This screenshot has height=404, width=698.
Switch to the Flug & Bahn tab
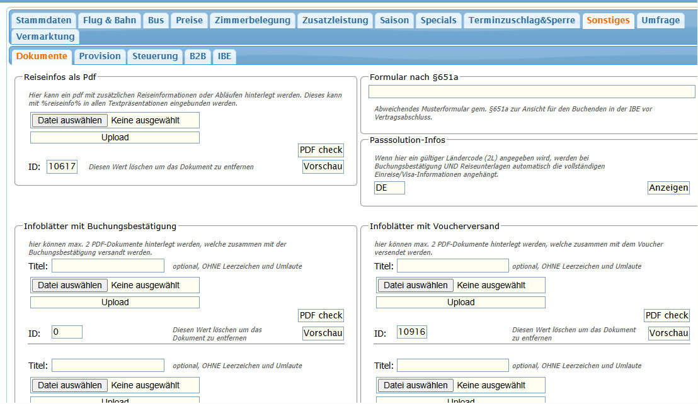coord(110,20)
